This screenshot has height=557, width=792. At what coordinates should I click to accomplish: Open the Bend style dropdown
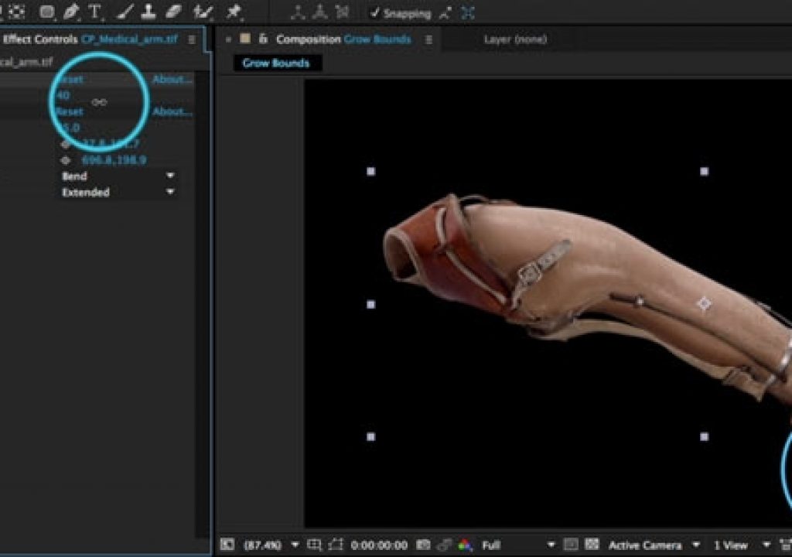pyautogui.click(x=118, y=176)
